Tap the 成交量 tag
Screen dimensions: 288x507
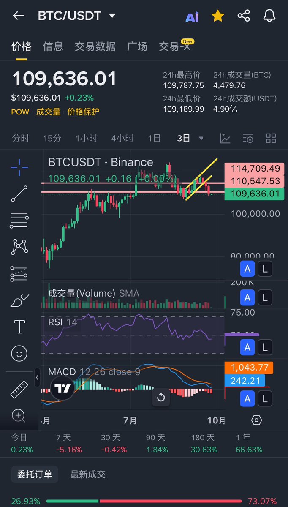click(48, 112)
